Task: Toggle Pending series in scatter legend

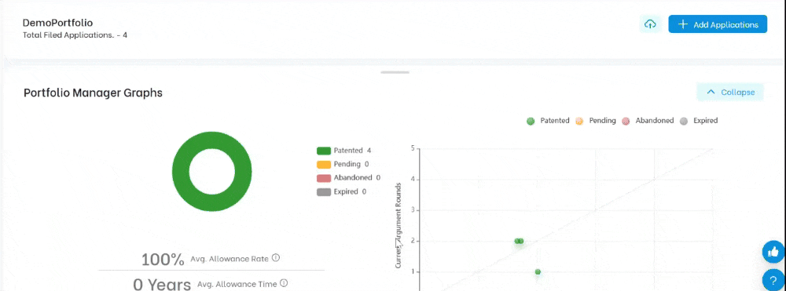Action: coord(595,121)
